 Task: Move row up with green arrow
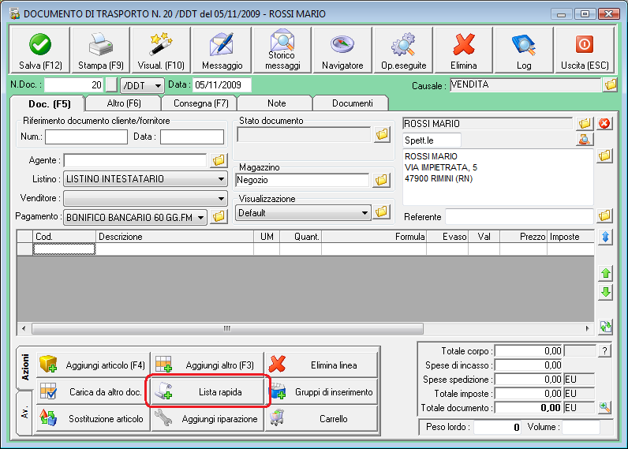pos(606,274)
